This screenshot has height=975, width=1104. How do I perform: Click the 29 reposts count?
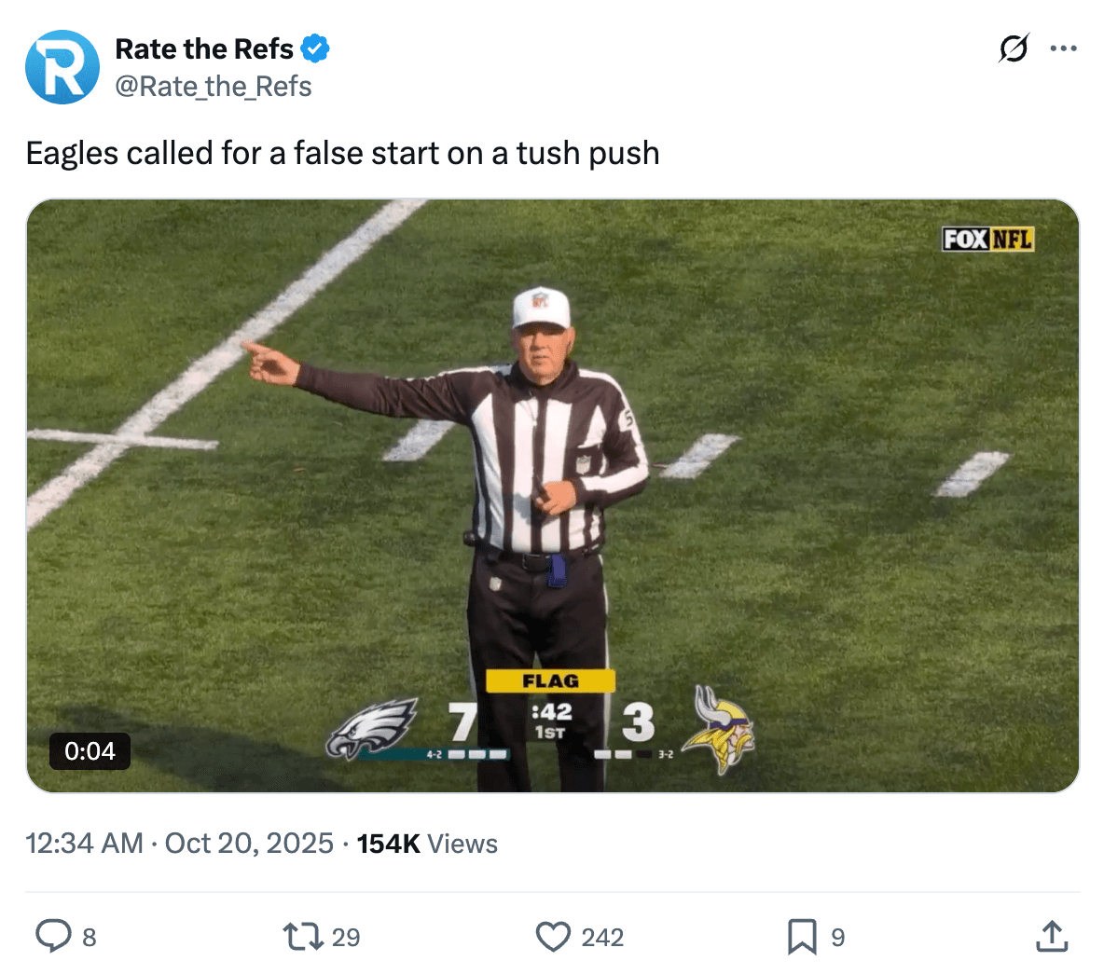pyautogui.click(x=346, y=937)
